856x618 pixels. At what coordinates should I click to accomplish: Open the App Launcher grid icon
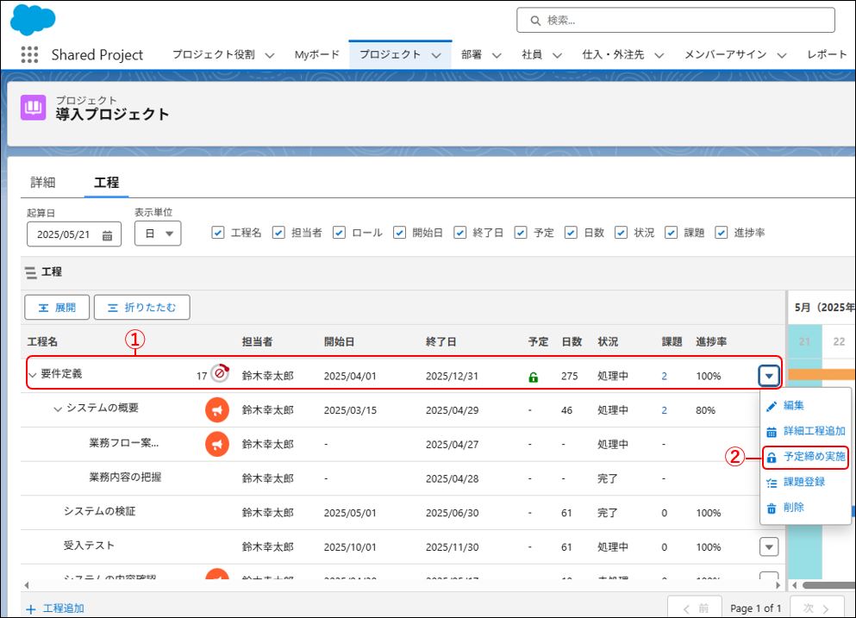(29, 54)
